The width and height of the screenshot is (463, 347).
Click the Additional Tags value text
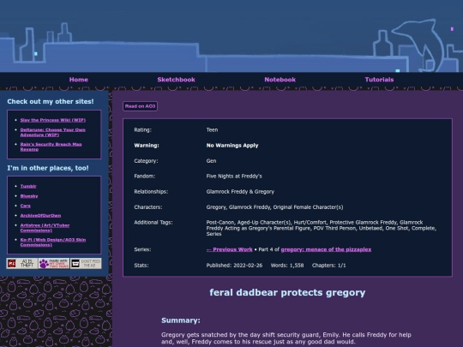tap(322, 228)
